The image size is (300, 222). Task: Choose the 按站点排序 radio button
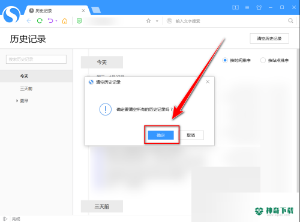(x=263, y=60)
